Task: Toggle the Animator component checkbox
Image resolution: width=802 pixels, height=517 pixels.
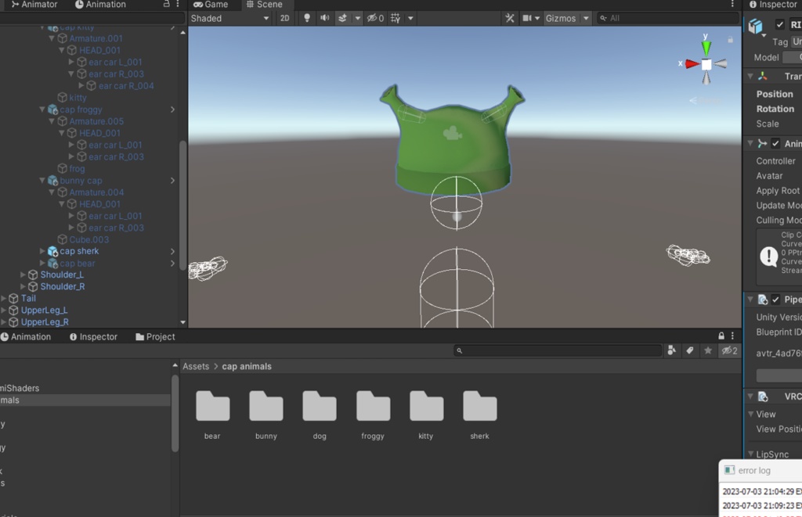Action: 775,144
